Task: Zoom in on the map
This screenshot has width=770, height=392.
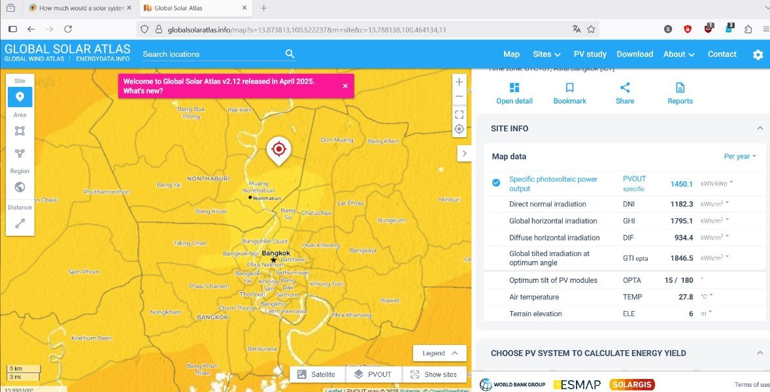Action: click(459, 82)
